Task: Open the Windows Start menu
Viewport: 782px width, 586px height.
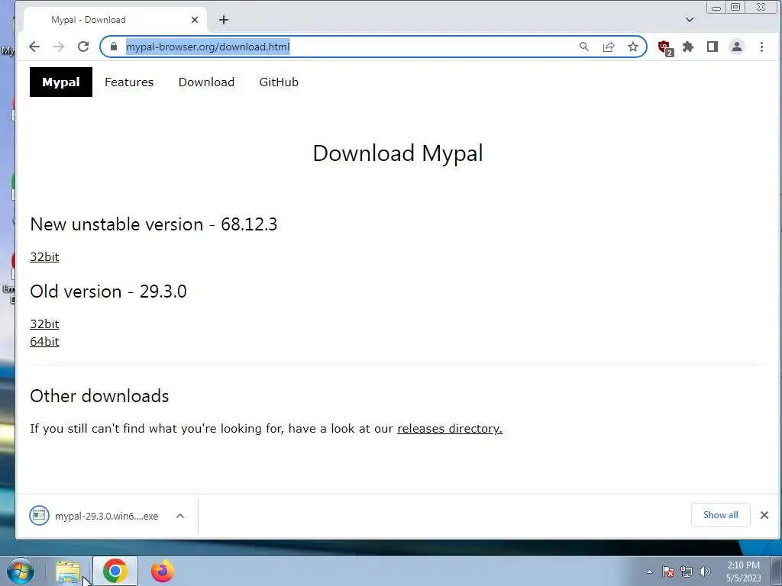Action: [x=21, y=571]
